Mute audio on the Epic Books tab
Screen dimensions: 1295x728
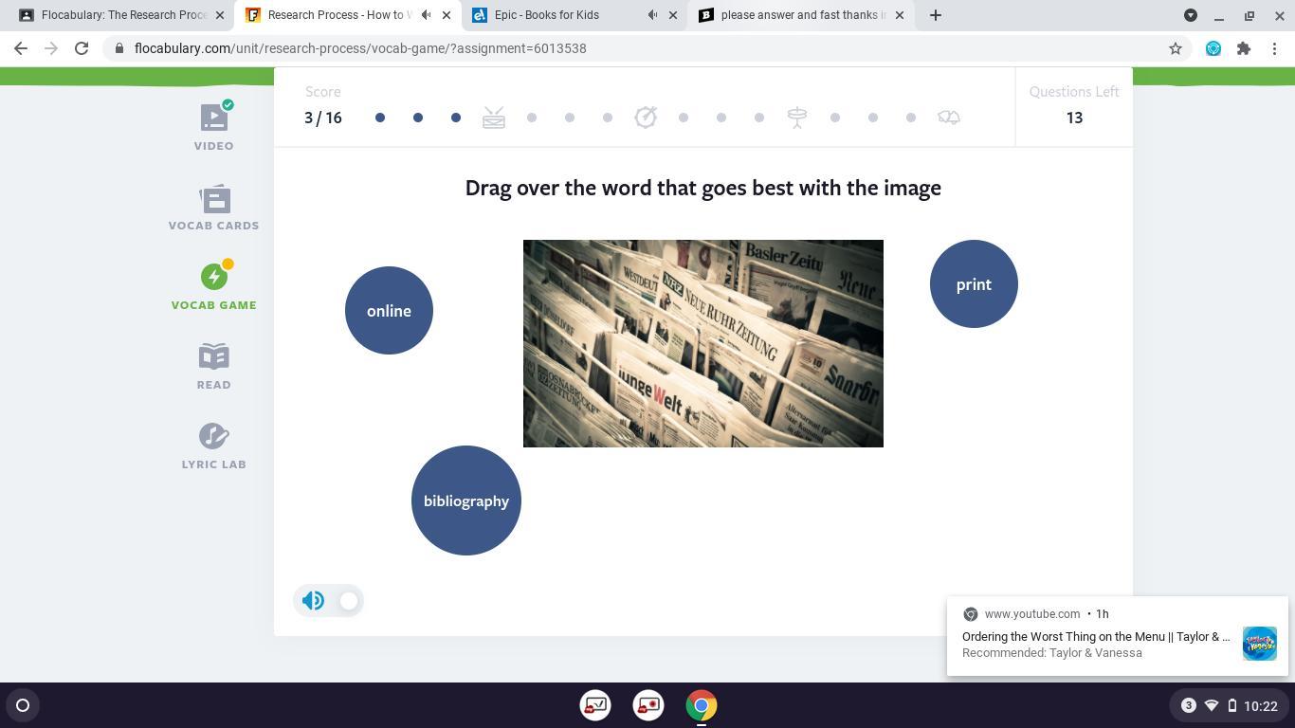(653, 15)
